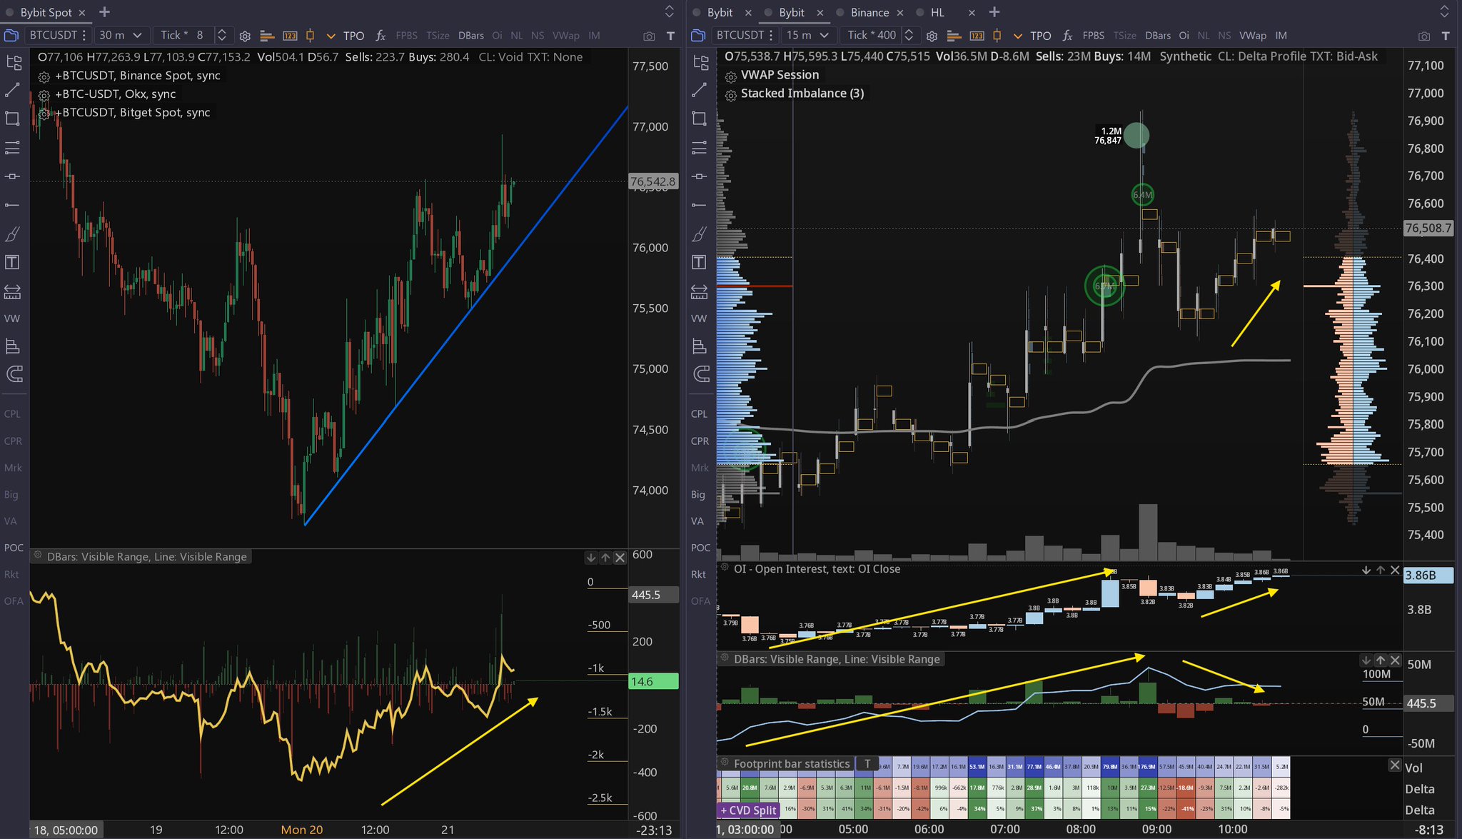
Task: Open settings for Stacked Imbalance indicator
Action: [730, 95]
